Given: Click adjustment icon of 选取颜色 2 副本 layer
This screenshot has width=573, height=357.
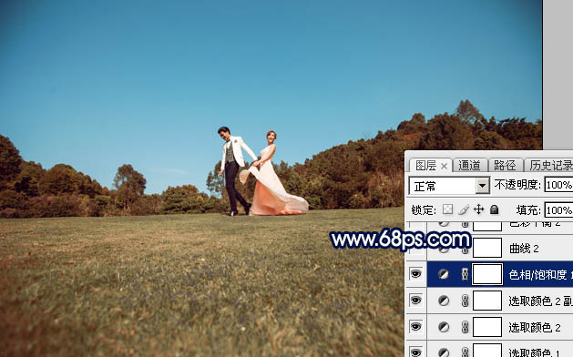Looking at the screenshot, I should coord(444,301).
